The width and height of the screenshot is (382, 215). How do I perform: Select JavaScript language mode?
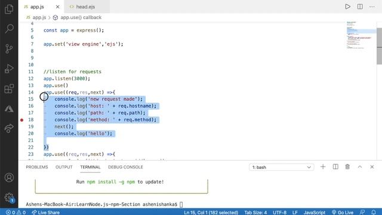click(x=315, y=213)
